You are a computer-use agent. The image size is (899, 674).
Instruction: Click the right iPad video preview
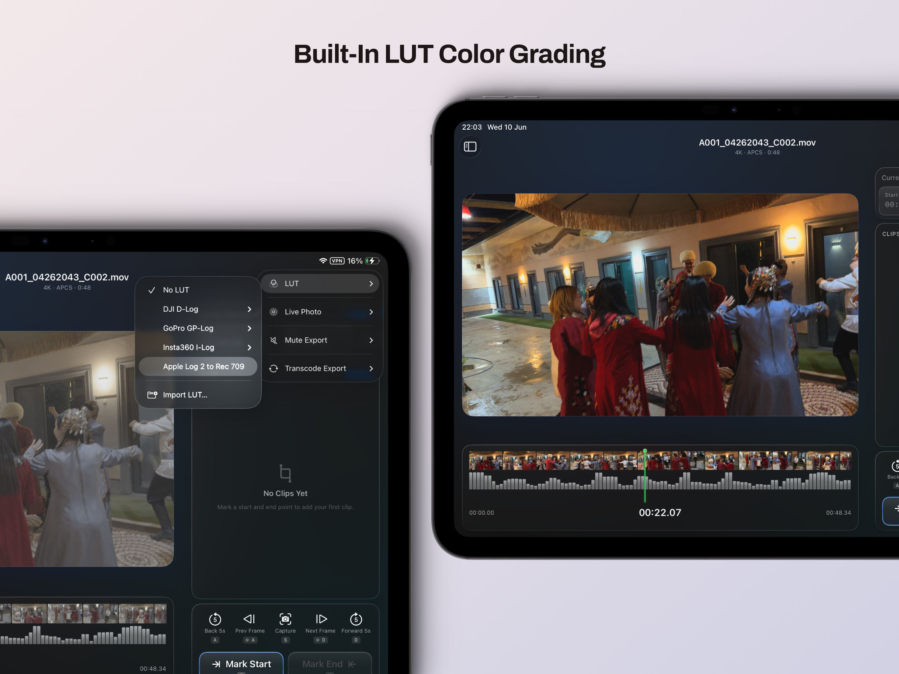tap(660, 305)
